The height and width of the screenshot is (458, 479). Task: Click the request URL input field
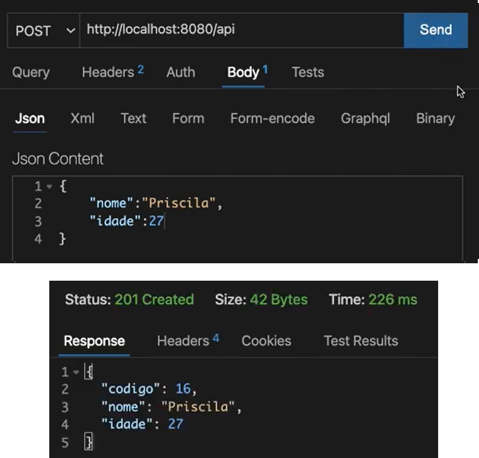[x=240, y=29]
